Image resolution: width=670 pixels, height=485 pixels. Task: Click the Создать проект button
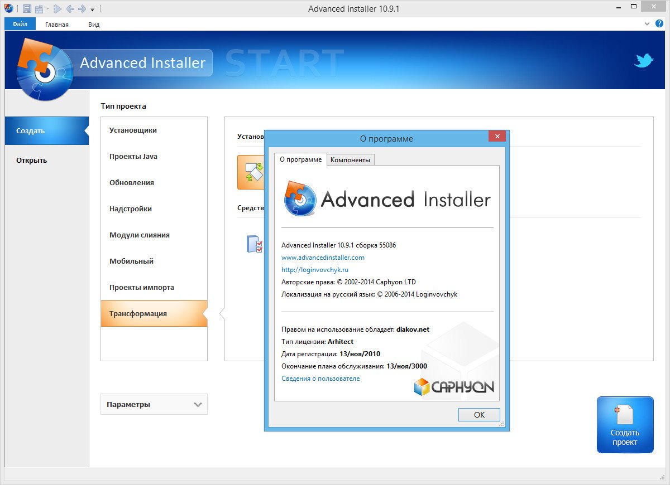pos(625,425)
